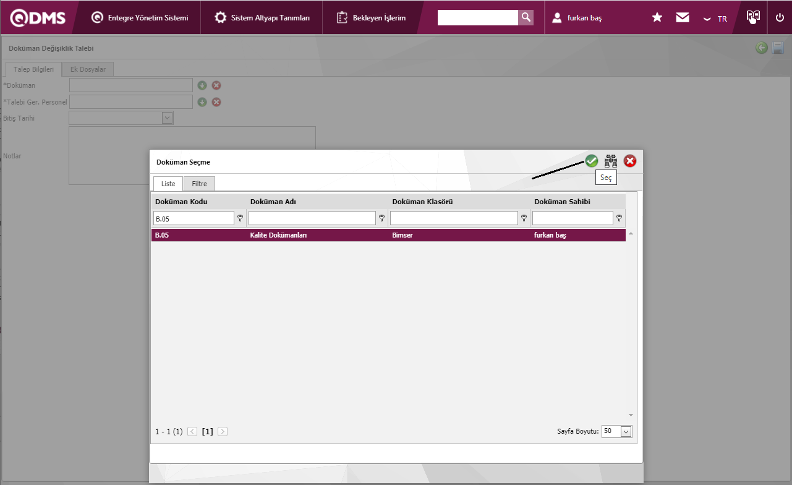
Task: Click the list scrollbar up arrow
Action: click(x=631, y=234)
